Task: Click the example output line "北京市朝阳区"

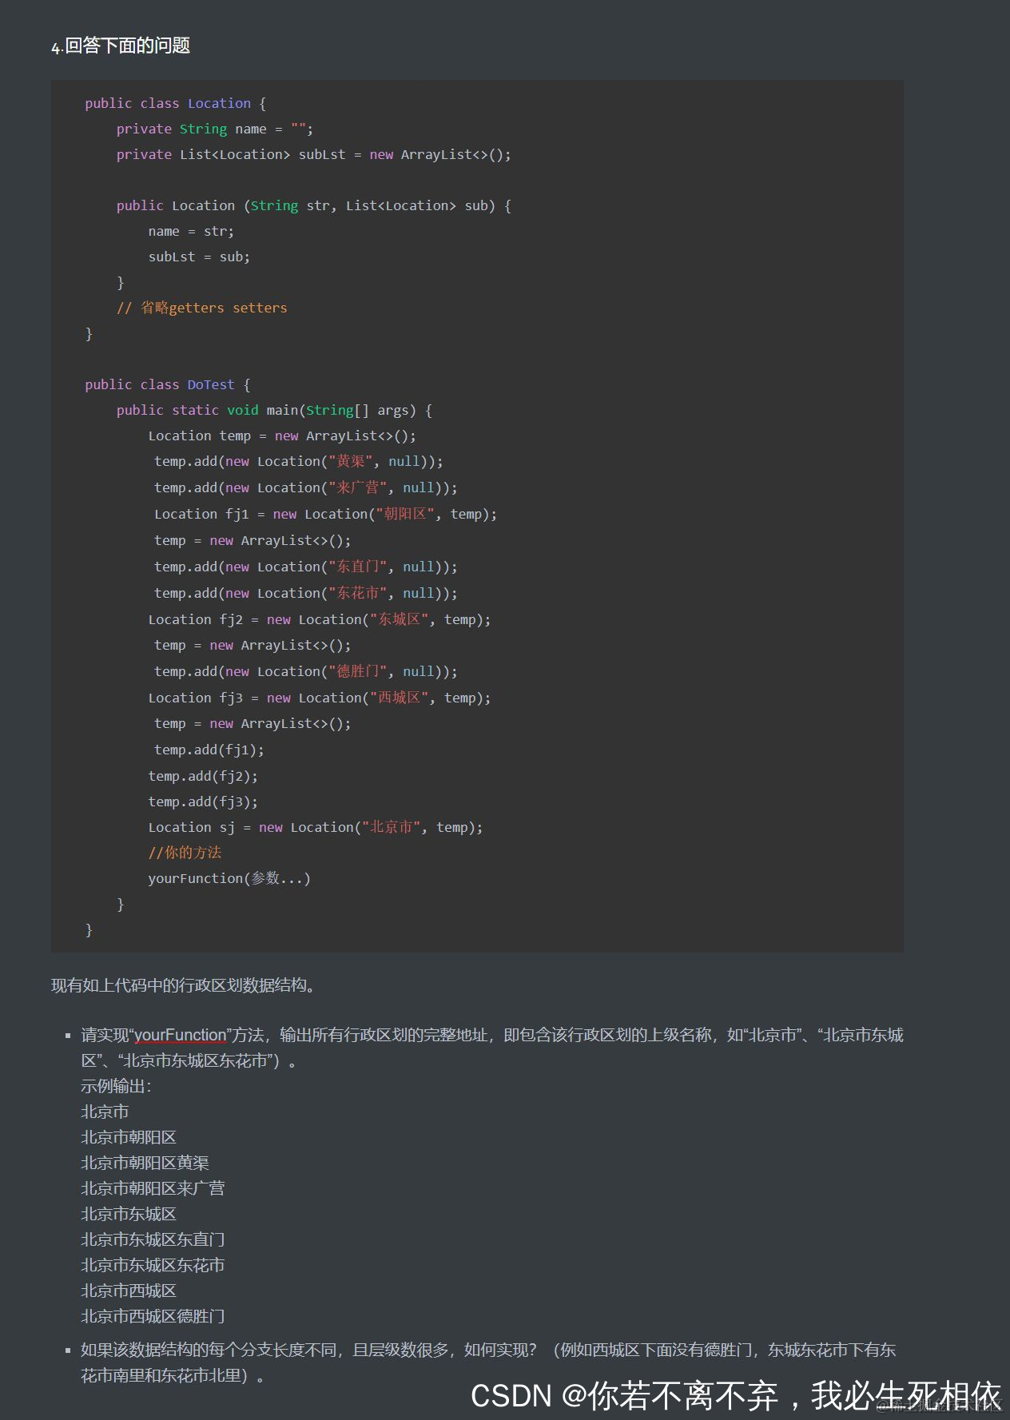Action: 129,1137
